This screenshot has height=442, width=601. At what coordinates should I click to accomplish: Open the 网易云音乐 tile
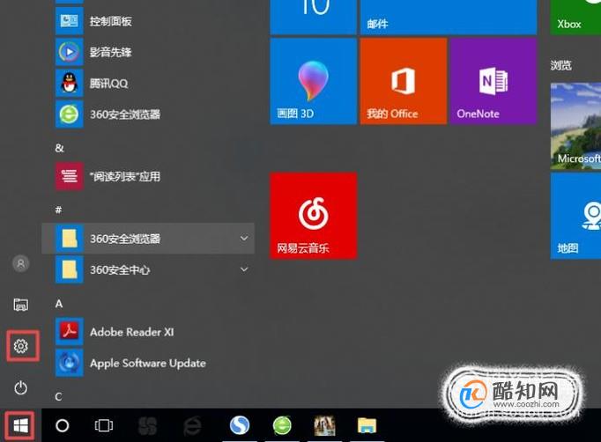pyautogui.click(x=313, y=216)
